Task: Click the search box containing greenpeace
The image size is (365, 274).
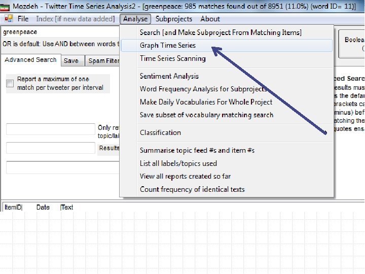Action: 60,32
